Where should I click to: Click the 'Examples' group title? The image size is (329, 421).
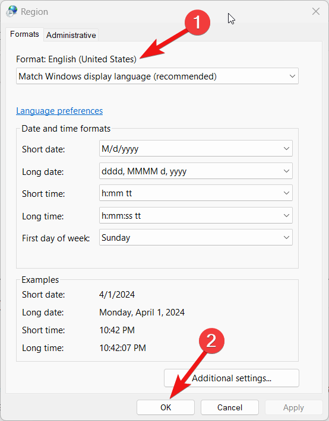point(40,280)
